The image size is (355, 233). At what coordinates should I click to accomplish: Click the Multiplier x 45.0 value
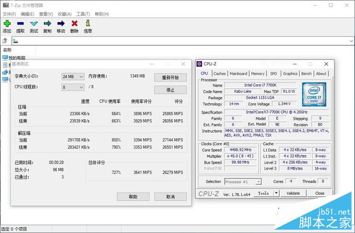click(241, 156)
